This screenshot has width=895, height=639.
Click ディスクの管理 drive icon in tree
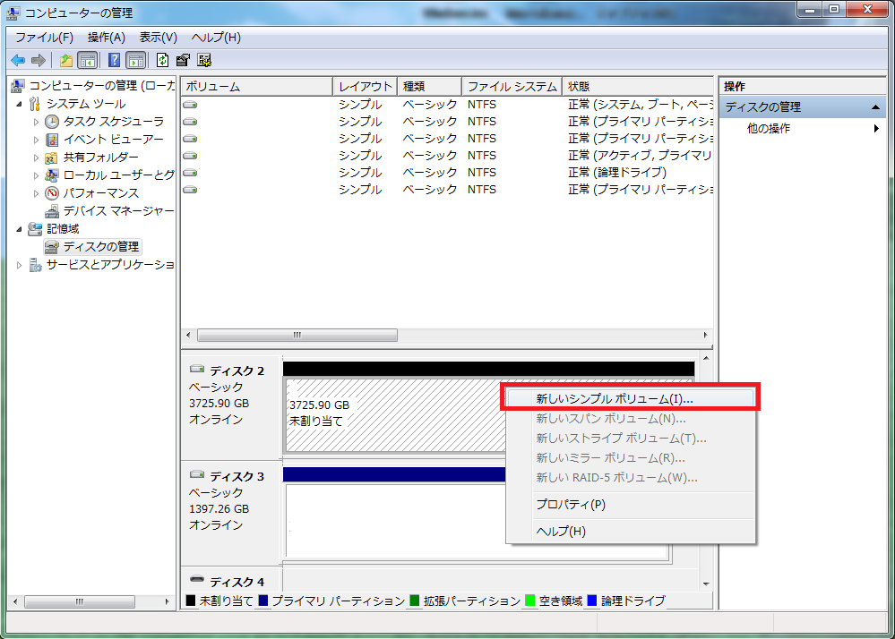(52, 247)
